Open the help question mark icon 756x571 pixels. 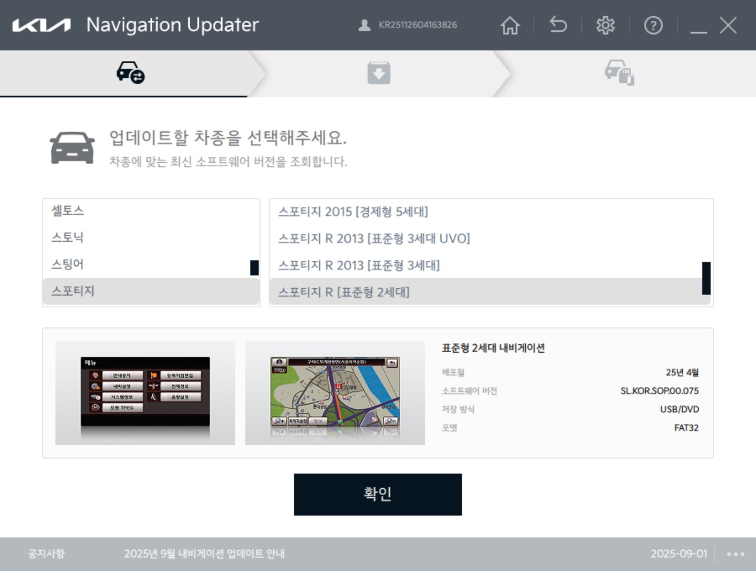[653, 25]
